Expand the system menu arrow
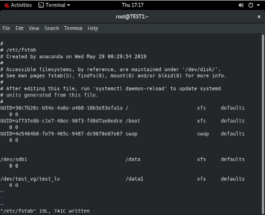 click(x=258, y=5)
